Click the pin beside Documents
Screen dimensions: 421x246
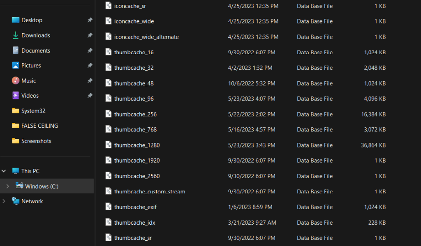tap(90, 51)
